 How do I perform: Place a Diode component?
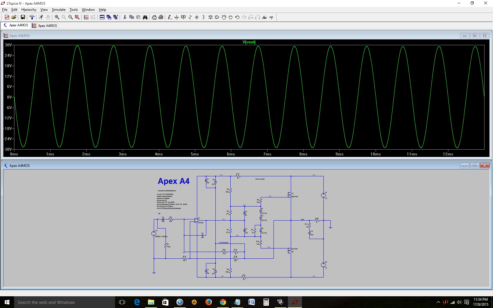tap(210, 17)
